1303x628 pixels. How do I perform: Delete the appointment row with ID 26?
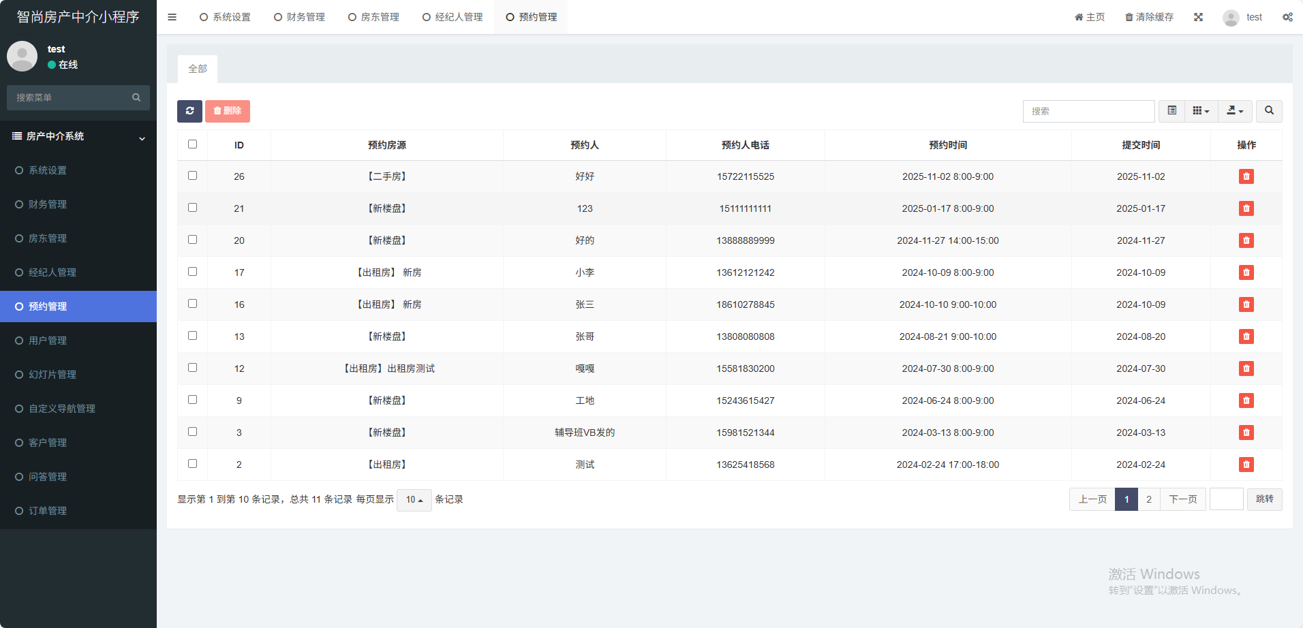tap(1246, 176)
